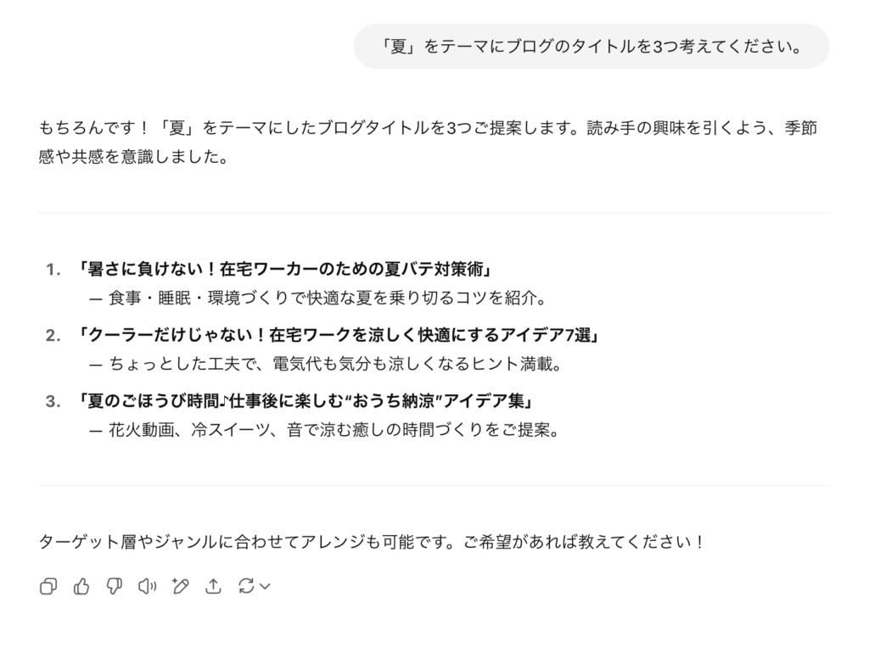Copy the assistant's response with the copy icon
Screen dimensions: 869x647
[x=48, y=586]
